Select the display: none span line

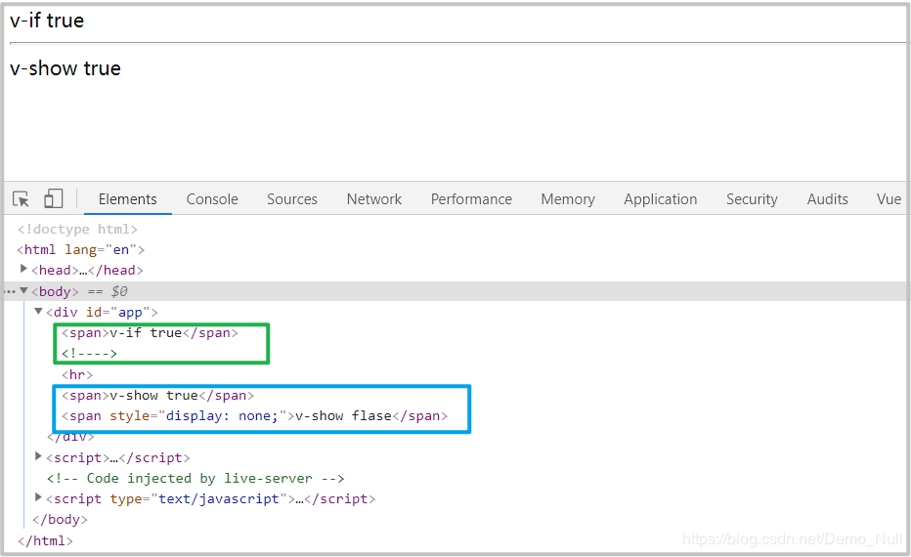coord(254,416)
